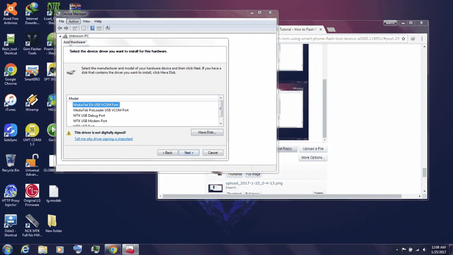Open the View menu in Device Manager

click(86, 22)
